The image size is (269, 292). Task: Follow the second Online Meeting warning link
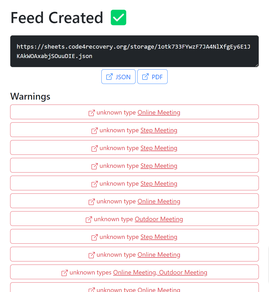(x=159, y=201)
